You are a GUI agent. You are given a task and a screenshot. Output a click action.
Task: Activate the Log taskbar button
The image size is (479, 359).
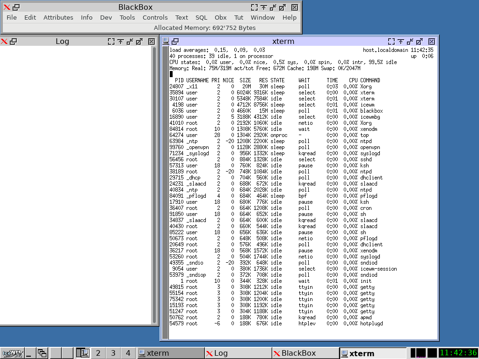238,353
